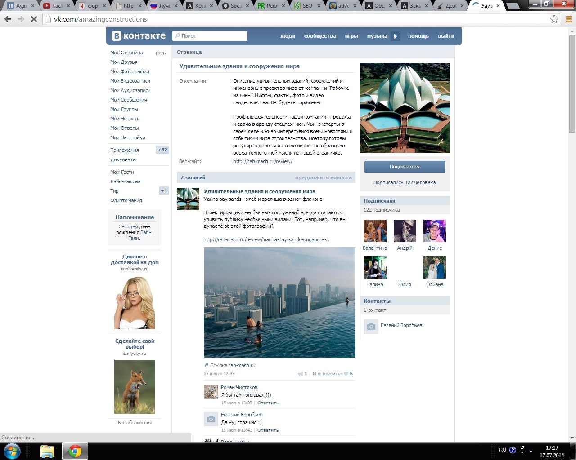Click 'выйти' to log out

[x=446, y=36]
